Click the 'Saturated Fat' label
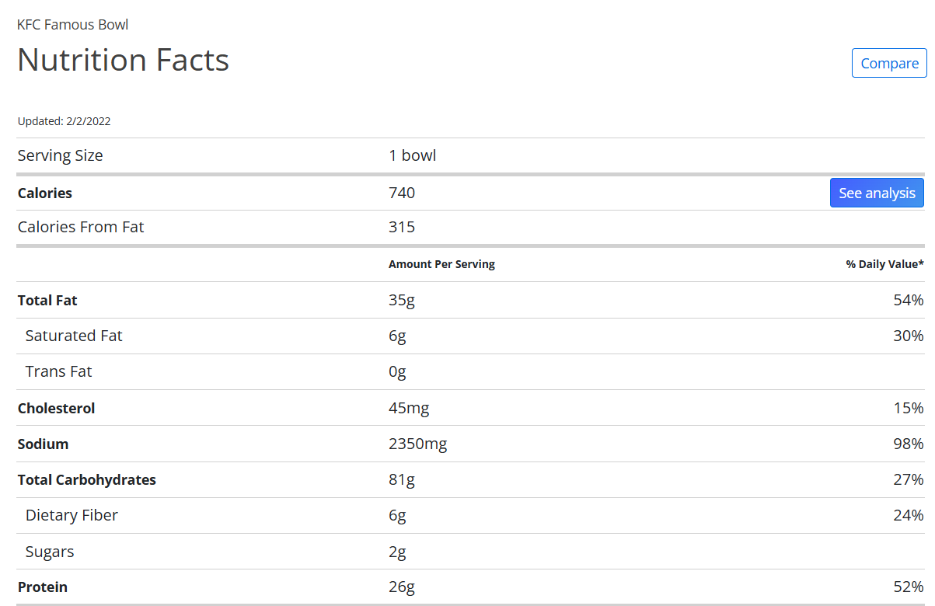This screenshot has width=935, height=606. tap(74, 336)
